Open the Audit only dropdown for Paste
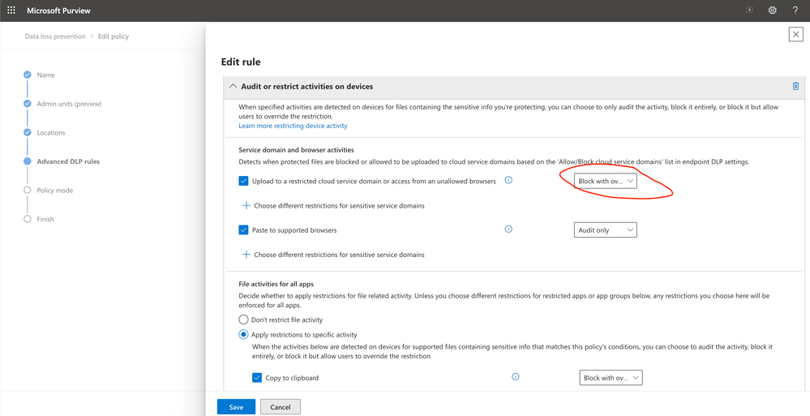810x416 pixels. pos(605,230)
